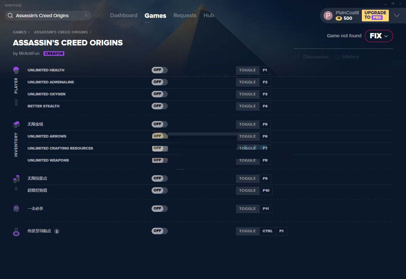Image resolution: width=406 pixels, height=279 pixels.
Task: Click the History icon
Action: [x=338, y=57]
